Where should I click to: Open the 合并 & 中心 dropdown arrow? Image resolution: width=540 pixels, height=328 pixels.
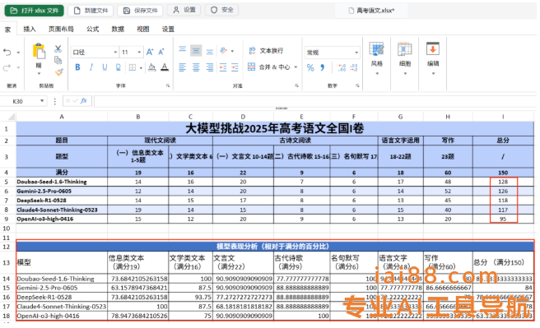coord(296,67)
